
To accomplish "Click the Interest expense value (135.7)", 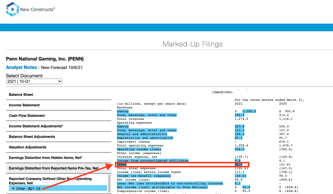I will [241, 157].
